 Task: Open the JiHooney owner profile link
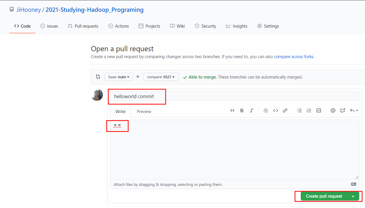click(x=29, y=10)
